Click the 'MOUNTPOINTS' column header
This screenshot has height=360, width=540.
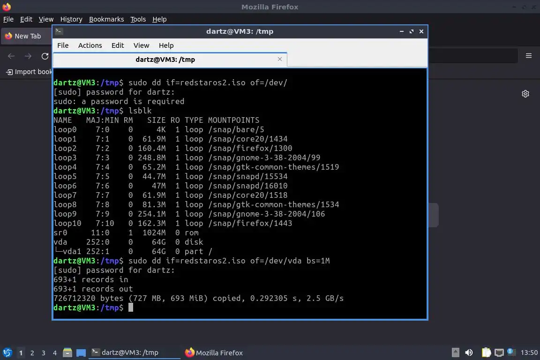(x=233, y=120)
